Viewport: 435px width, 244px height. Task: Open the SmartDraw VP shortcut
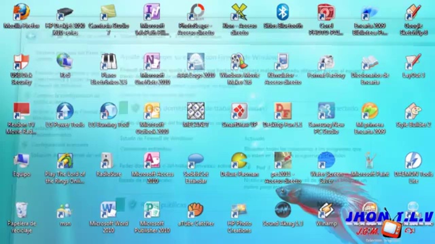239,111
